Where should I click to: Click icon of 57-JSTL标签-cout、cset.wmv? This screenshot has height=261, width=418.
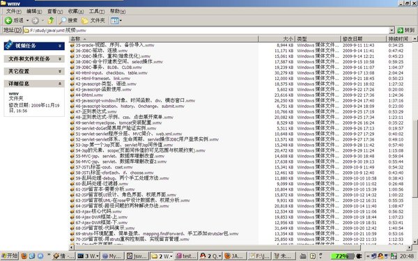coord(72,167)
